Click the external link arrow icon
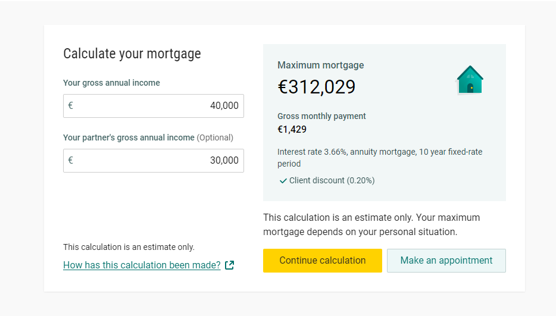556x316 pixels. 230,265
